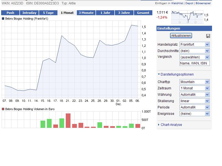
Task: Click the small preview chart thumbnail
Action: click(x=187, y=17)
